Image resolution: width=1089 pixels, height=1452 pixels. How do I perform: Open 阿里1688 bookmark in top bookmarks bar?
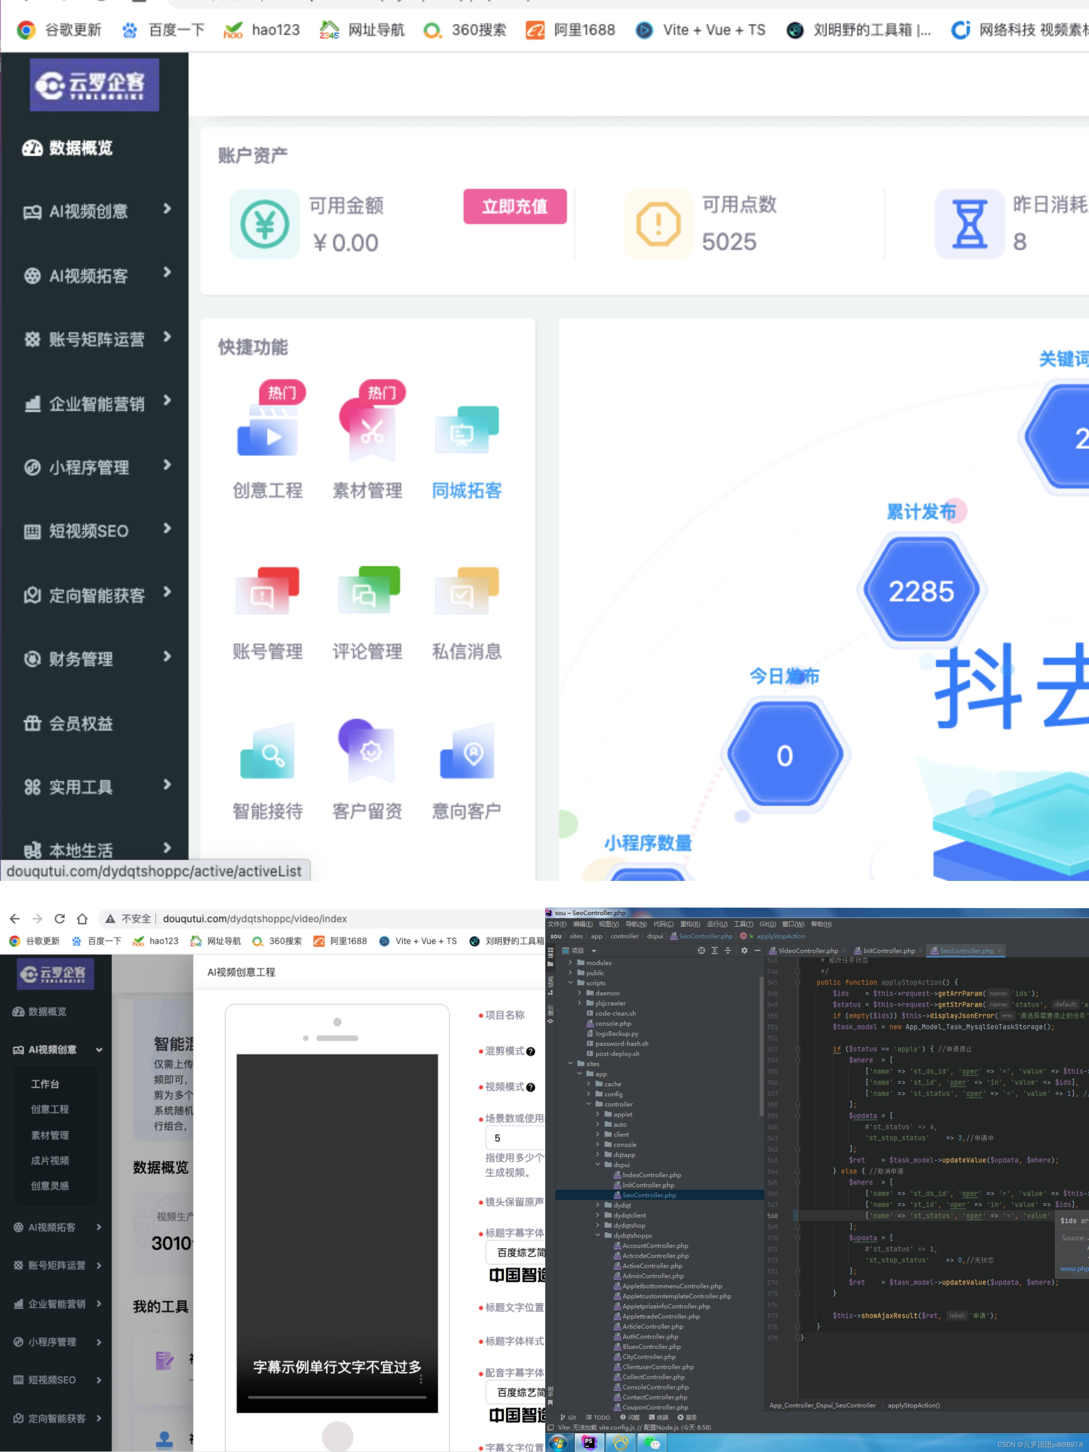[570, 29]
